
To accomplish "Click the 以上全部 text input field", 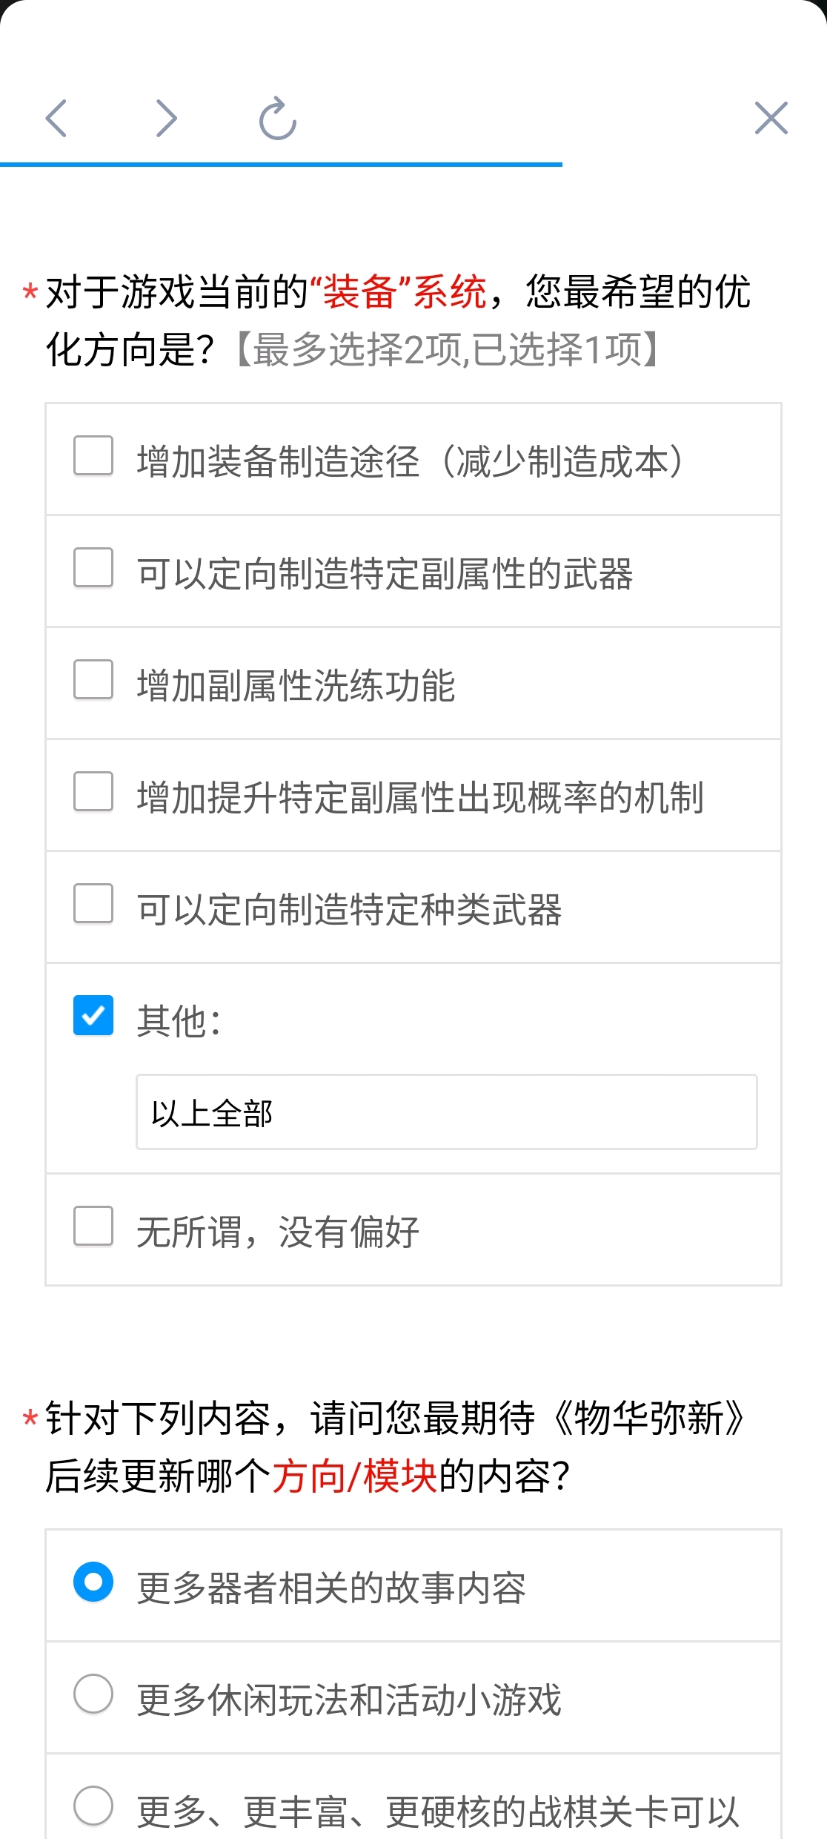I will (447, 1112).
